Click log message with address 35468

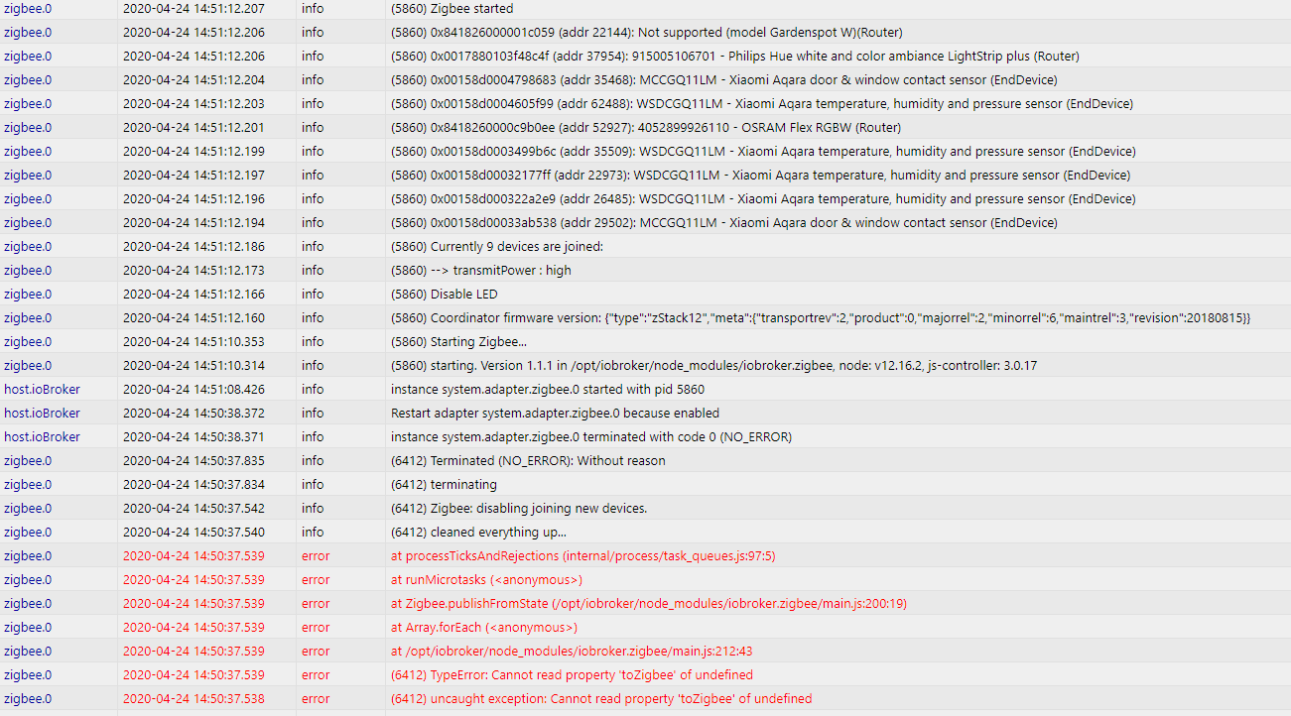(723, 80)
